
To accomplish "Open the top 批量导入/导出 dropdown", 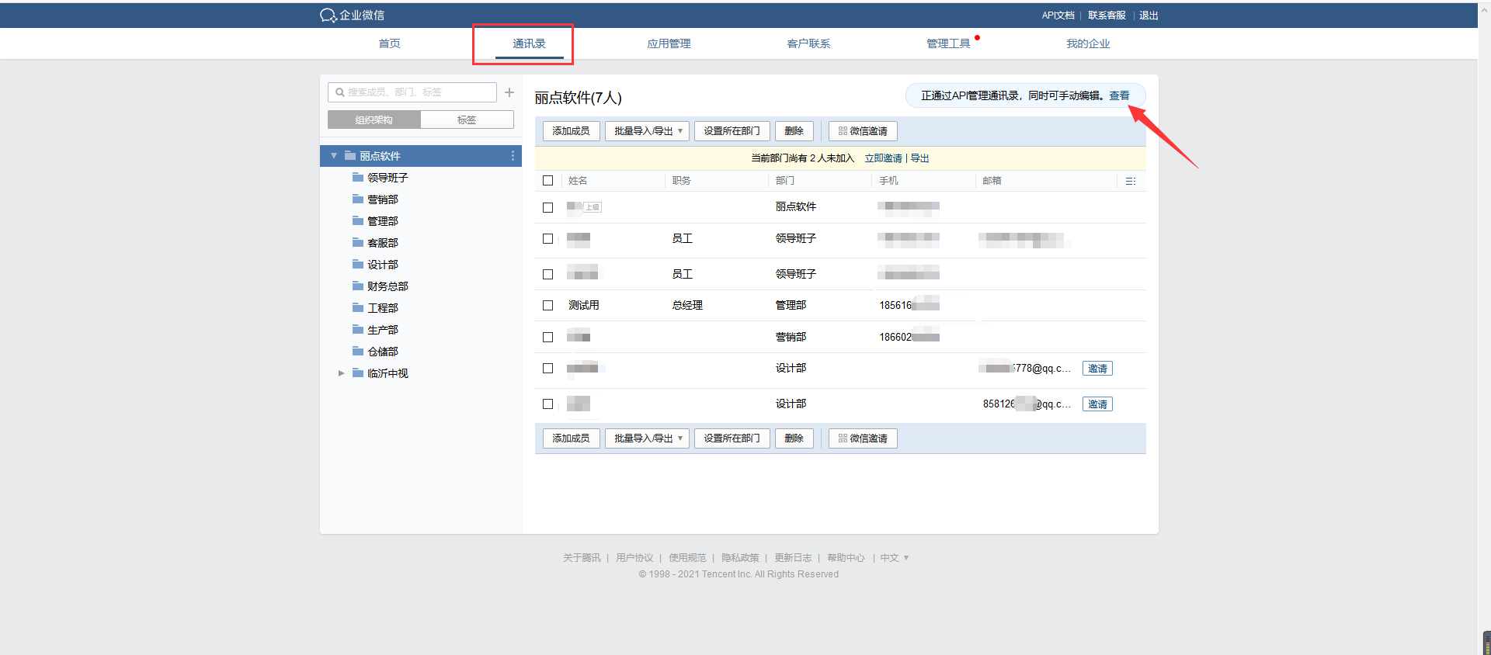I will pyautogui.click(x=647, y=131).
